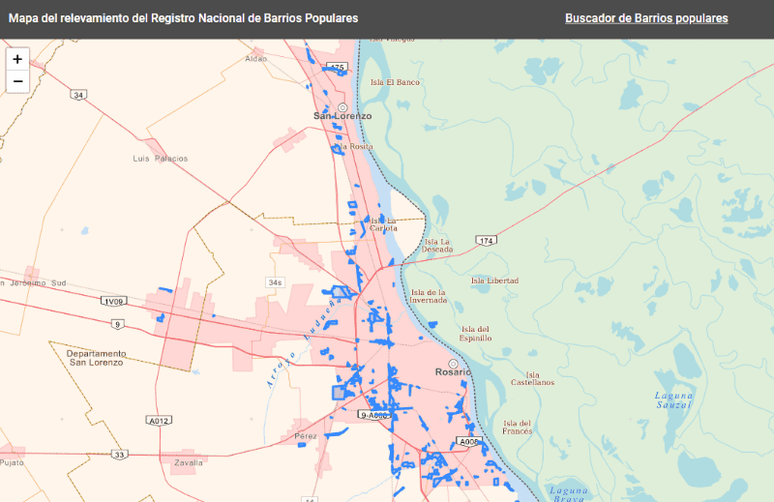Select the San Lorenzo city label
This screenshot has width=774, height=502.
tap(342, 116)
